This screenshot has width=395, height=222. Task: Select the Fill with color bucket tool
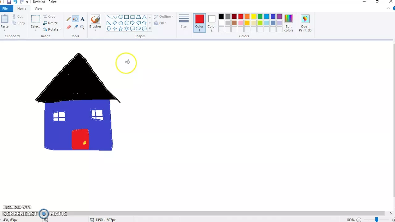pos(76,19)
